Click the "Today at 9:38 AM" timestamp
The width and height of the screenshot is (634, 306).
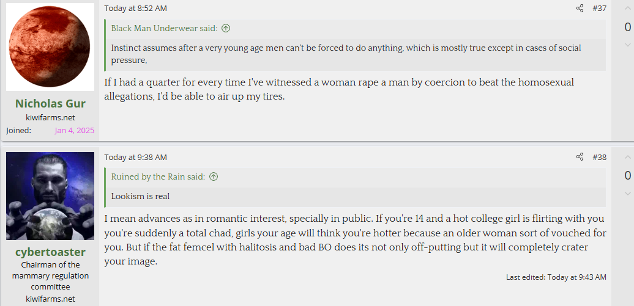(135, 158)
